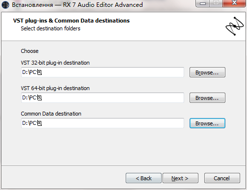Click the RX 7 installer icon in title bar
The width and height of the screenshot is (247, 190).
coord(5,5)
